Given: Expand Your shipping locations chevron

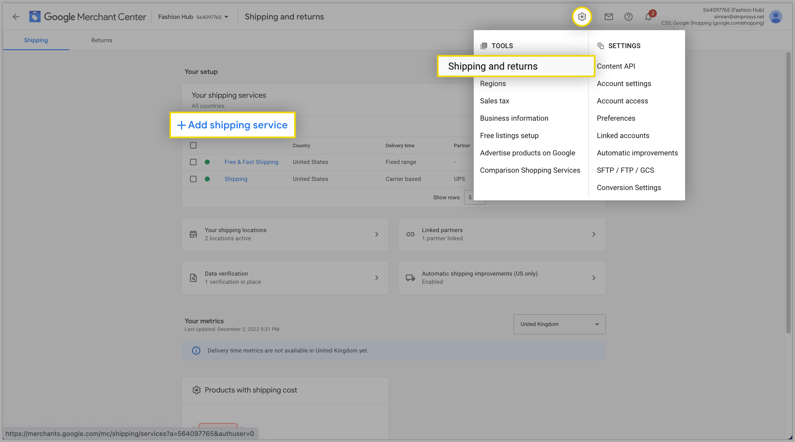Looking at the screenshot, I should [x=376, y=234].
